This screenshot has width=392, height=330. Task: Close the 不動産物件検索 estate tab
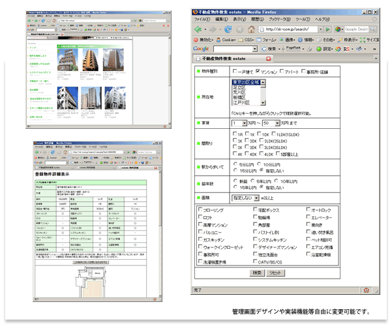[269, 59]
